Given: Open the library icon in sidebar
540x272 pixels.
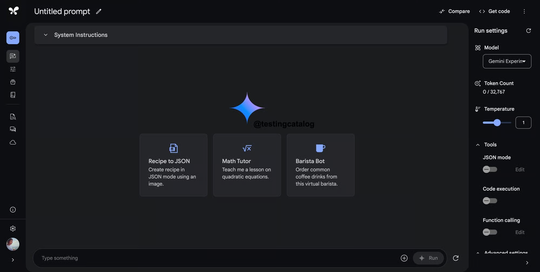Looking at the screenshot, I should [12, 95].
